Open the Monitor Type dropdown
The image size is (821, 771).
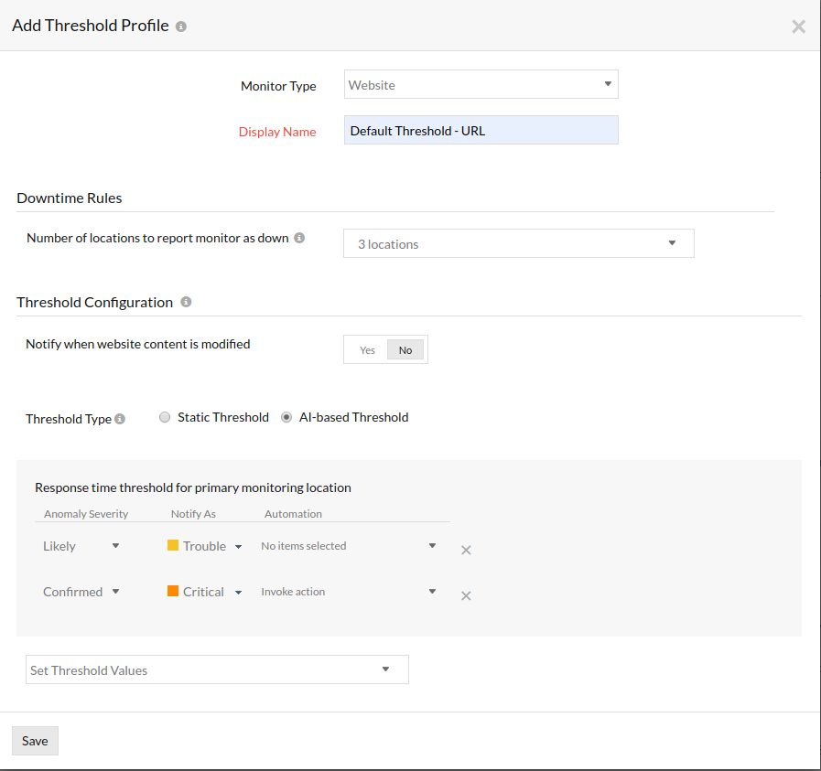pos(481,85)
